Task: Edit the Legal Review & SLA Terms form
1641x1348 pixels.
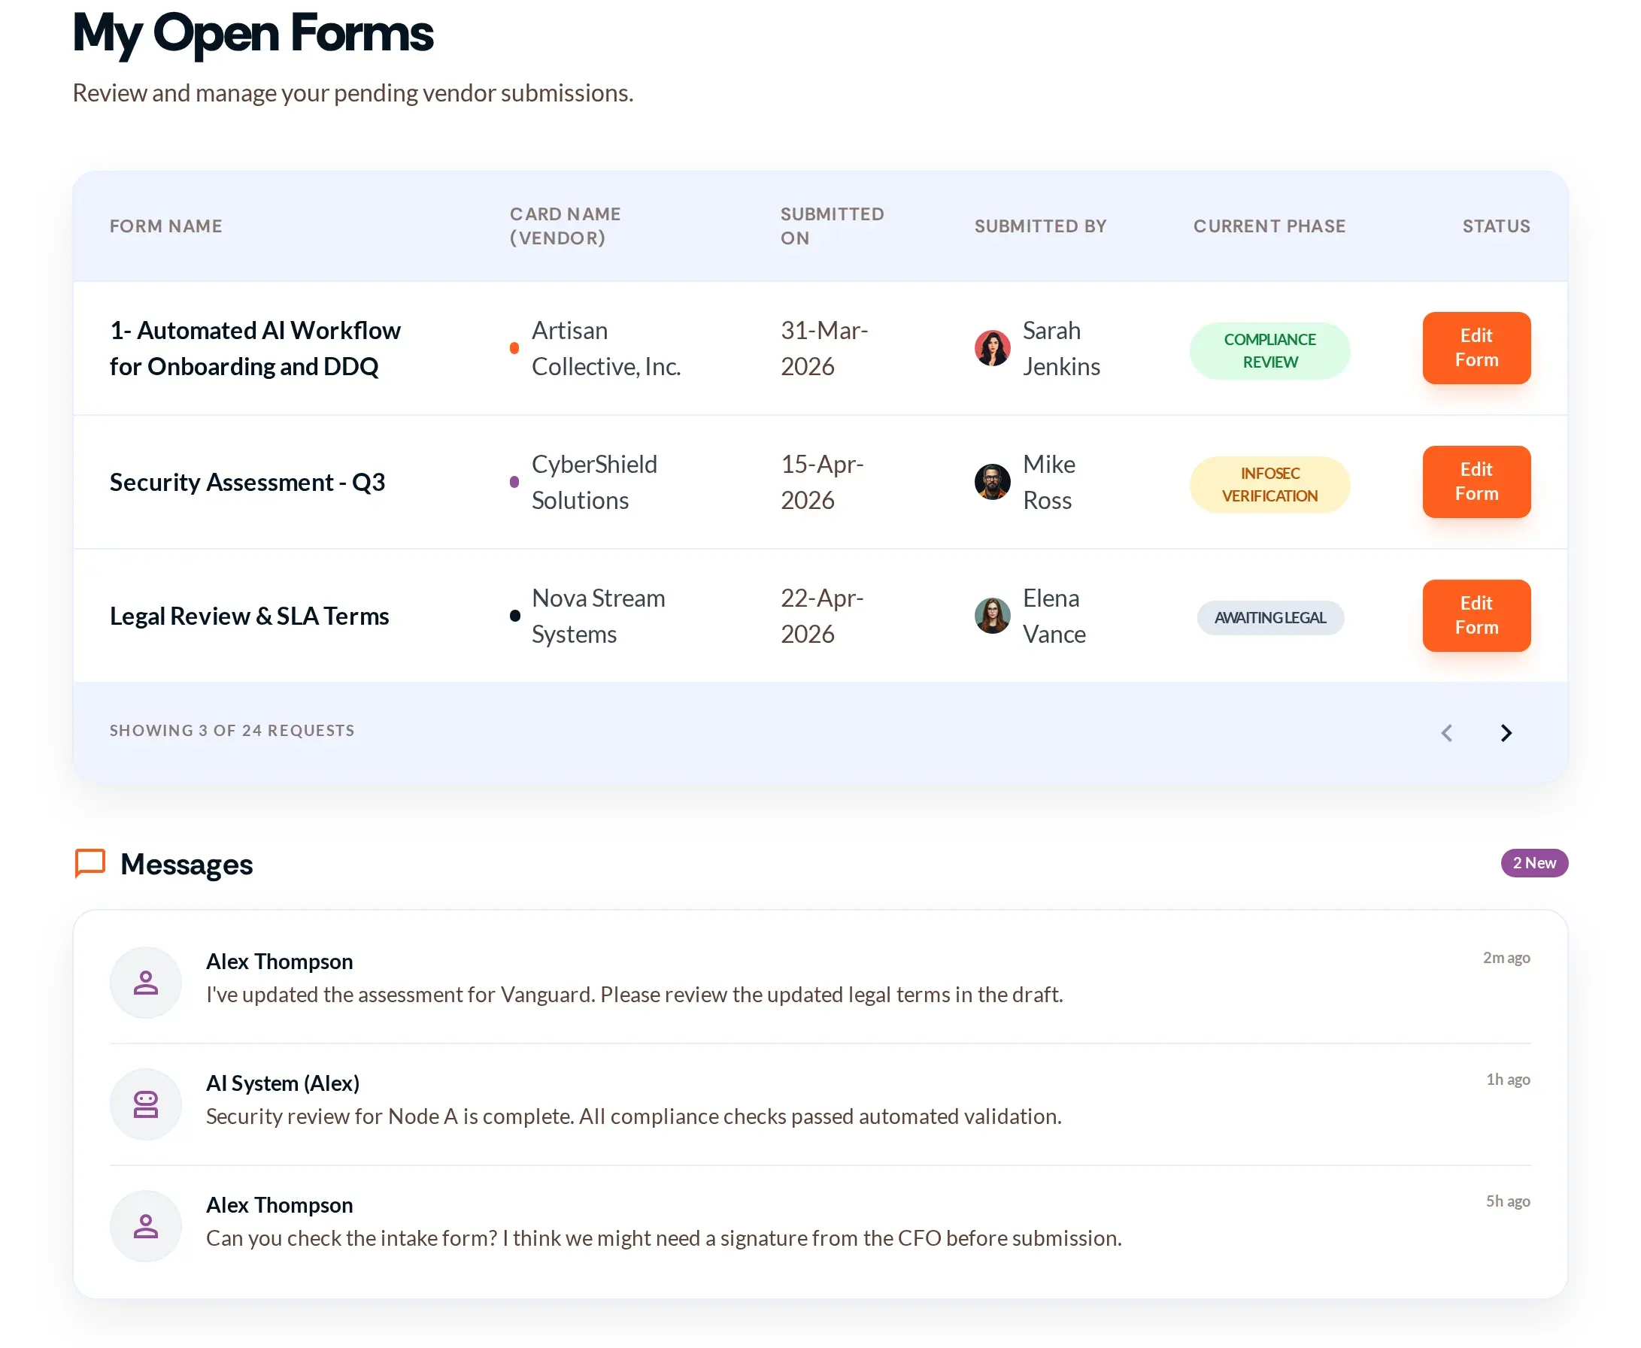Action: [x=1476, y=616]
